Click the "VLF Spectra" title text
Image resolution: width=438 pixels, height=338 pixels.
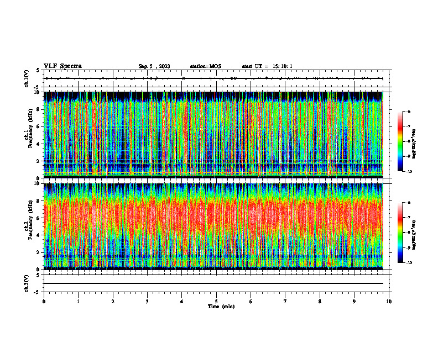[62, 66]
